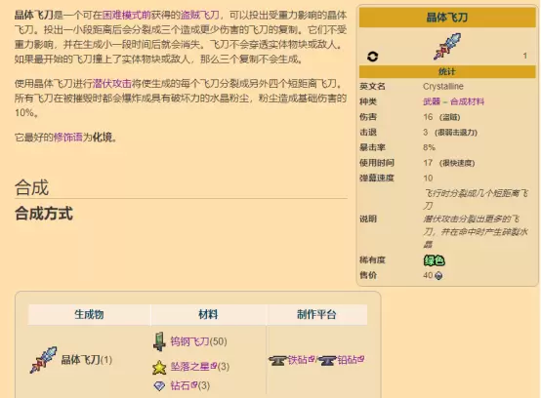Open the 盗贼飞刀 link

pyautogui.click(x=200, y=16)
